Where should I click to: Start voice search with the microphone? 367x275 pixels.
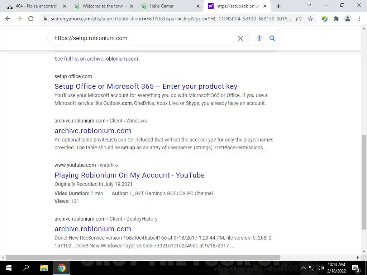click(x=259, y=38)
